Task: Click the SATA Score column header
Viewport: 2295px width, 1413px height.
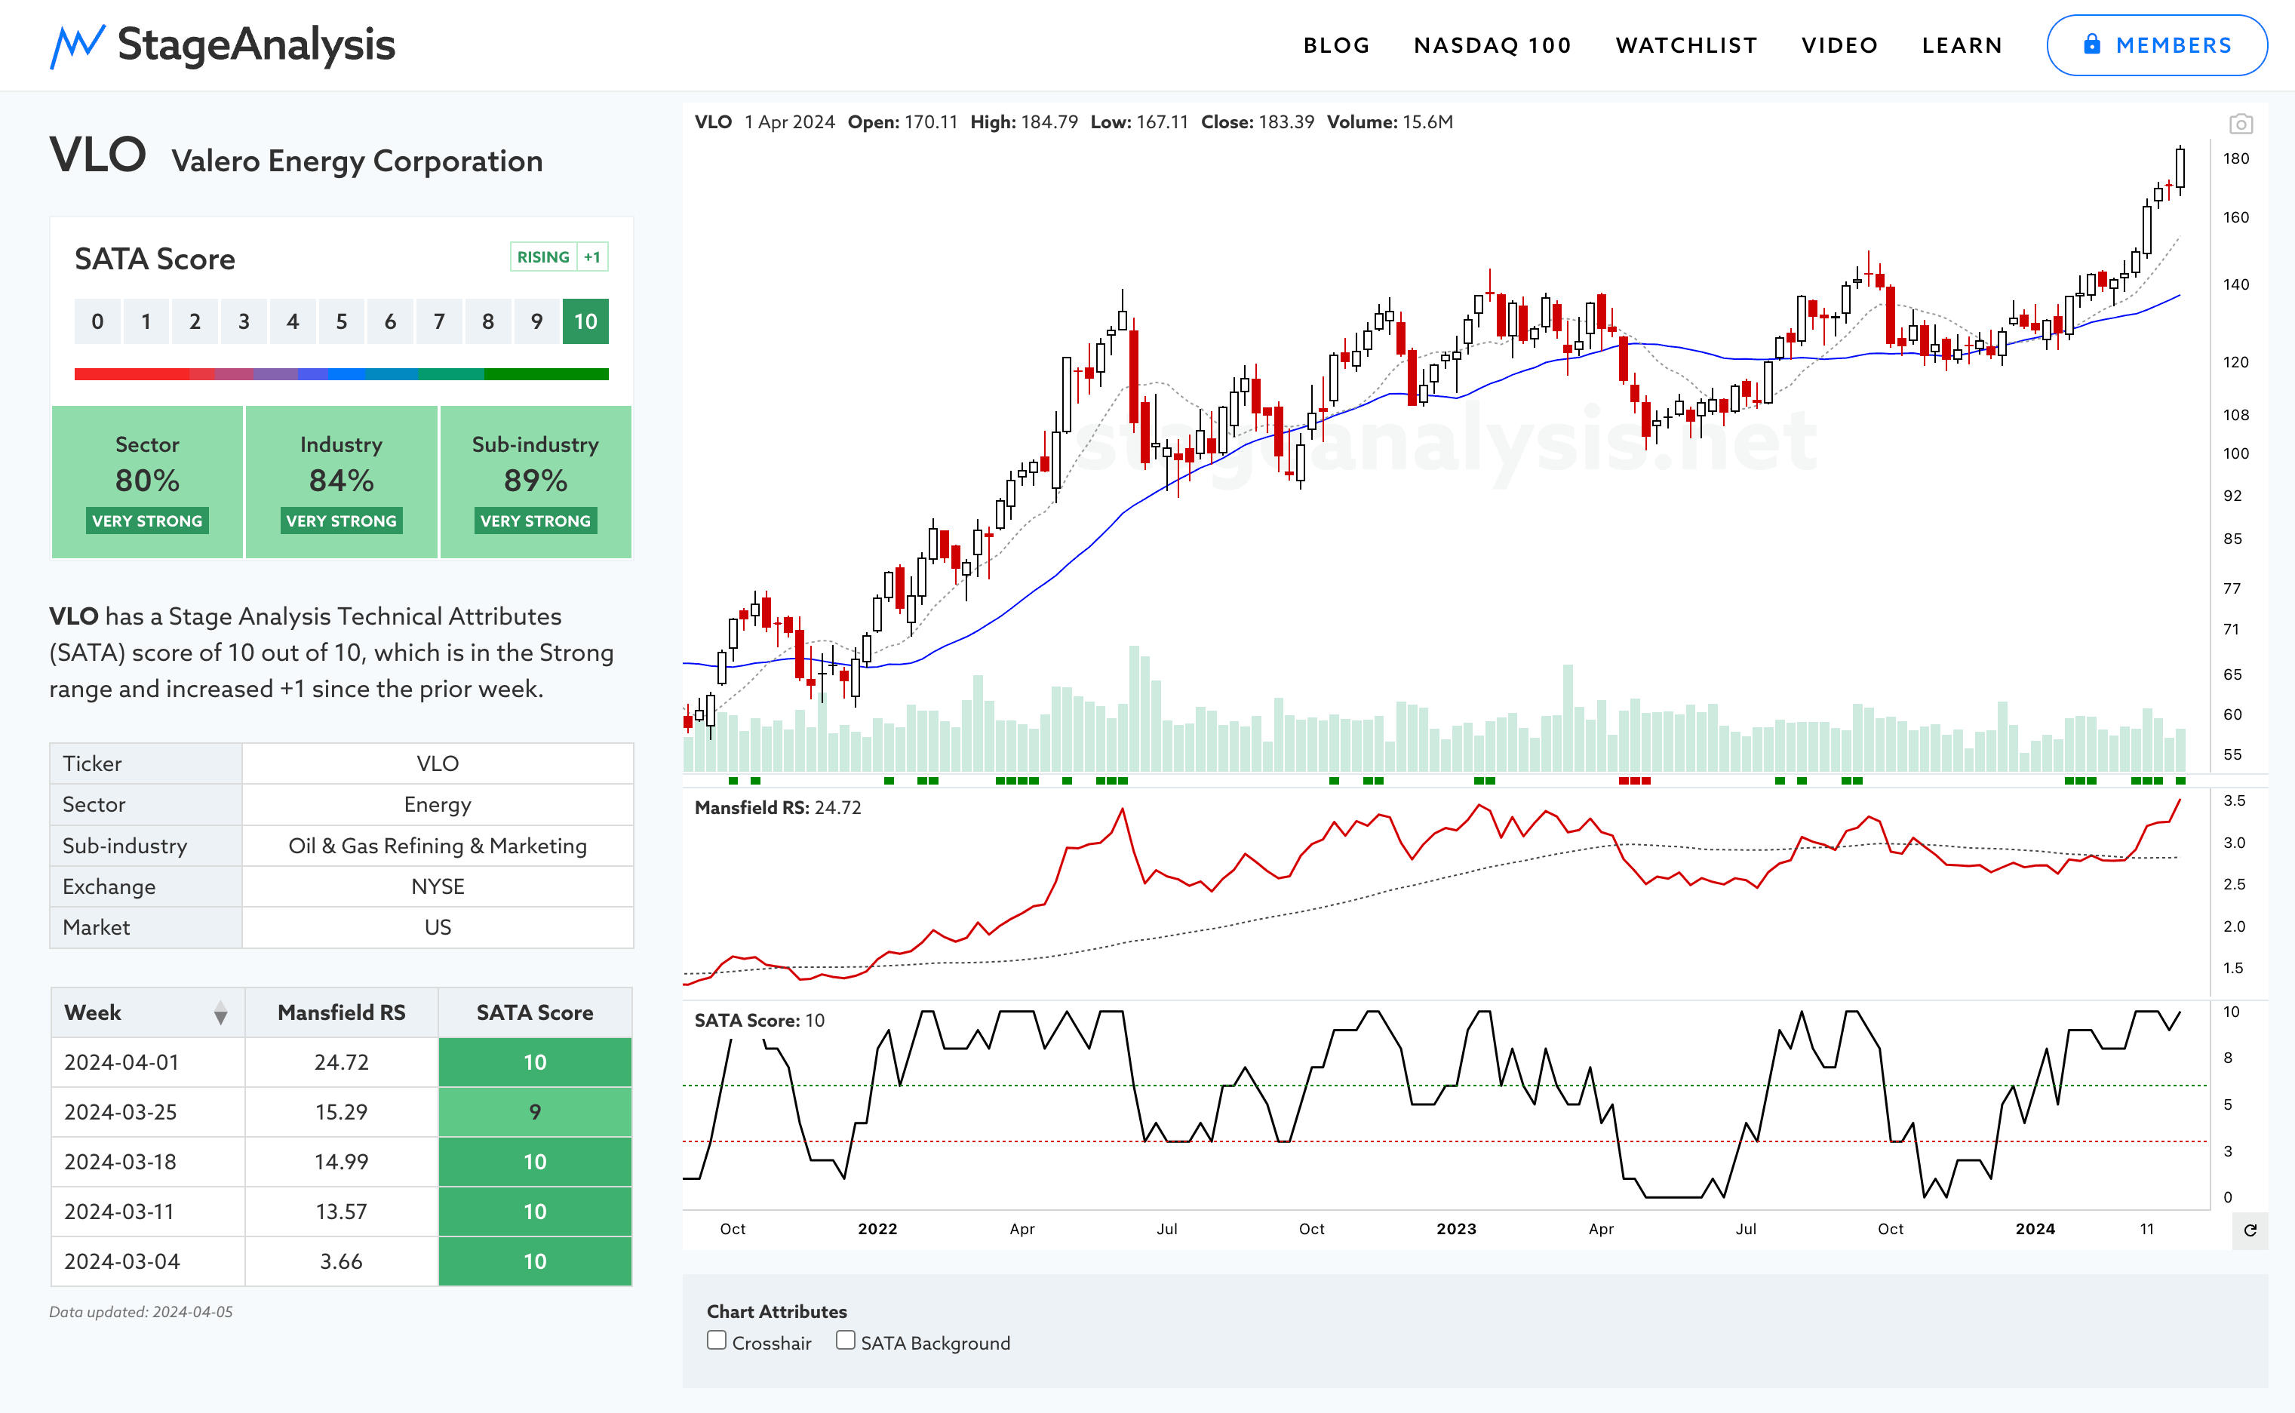Action: (x=534, y=1013)
